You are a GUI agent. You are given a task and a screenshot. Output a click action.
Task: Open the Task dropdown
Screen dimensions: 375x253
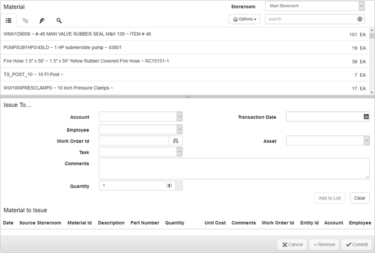pyautogui.click(x=179, y=152)
